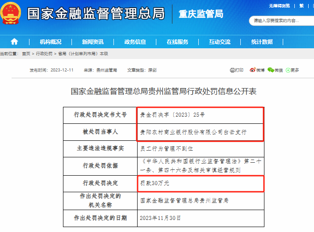Click the date cell 2023年11月30日
This screenshot has width=314, height=232.
[x=201, y=218]
